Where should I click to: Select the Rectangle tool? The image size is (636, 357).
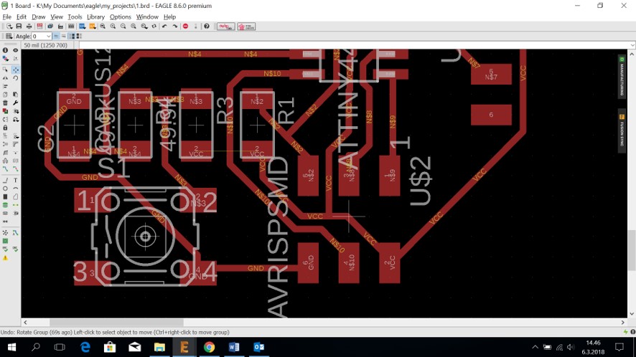(x=5, y=196)
